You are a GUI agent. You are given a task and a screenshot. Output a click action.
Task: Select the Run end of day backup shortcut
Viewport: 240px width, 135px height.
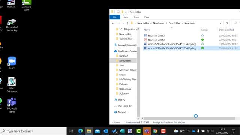pyautogui.click(x=12, y=25)
